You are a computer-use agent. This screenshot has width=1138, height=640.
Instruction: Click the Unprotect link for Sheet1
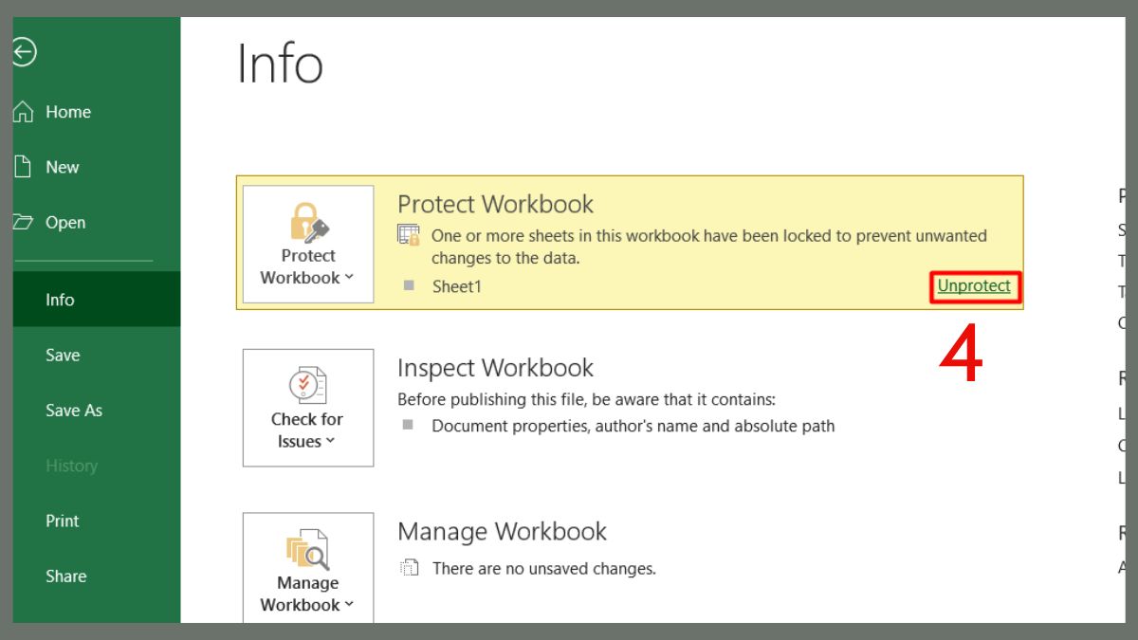pyautogui.click(x=974, y=286)
